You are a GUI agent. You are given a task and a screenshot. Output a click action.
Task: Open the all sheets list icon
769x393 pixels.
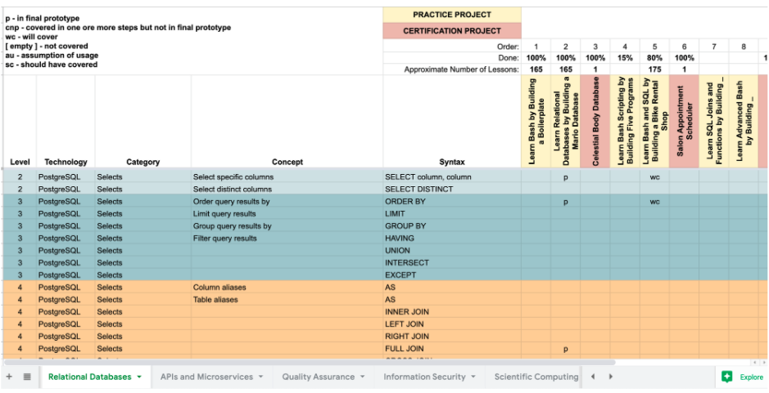tap(27, 377)
